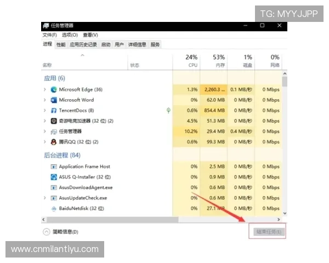329x263 pixels.
Task: Click the sort arrow above the 名称 column
Action: pos(82,55)
